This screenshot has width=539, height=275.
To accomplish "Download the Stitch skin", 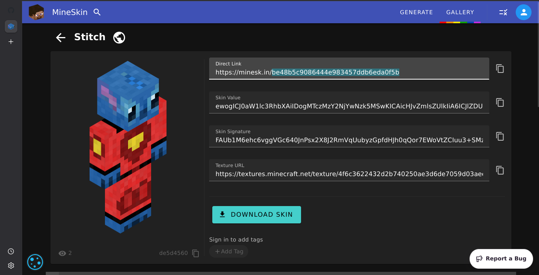I will pos(256,215).
